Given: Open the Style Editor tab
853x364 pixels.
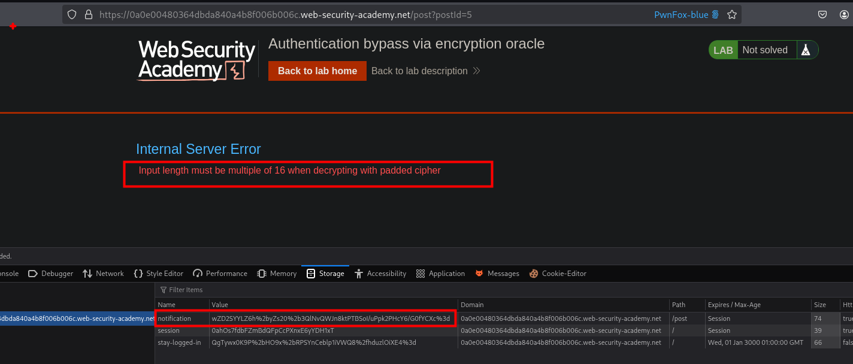Looking at the screenshot, I should [158, 274].
